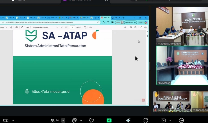Switch to the Cara browser tab

coord(52,18)
